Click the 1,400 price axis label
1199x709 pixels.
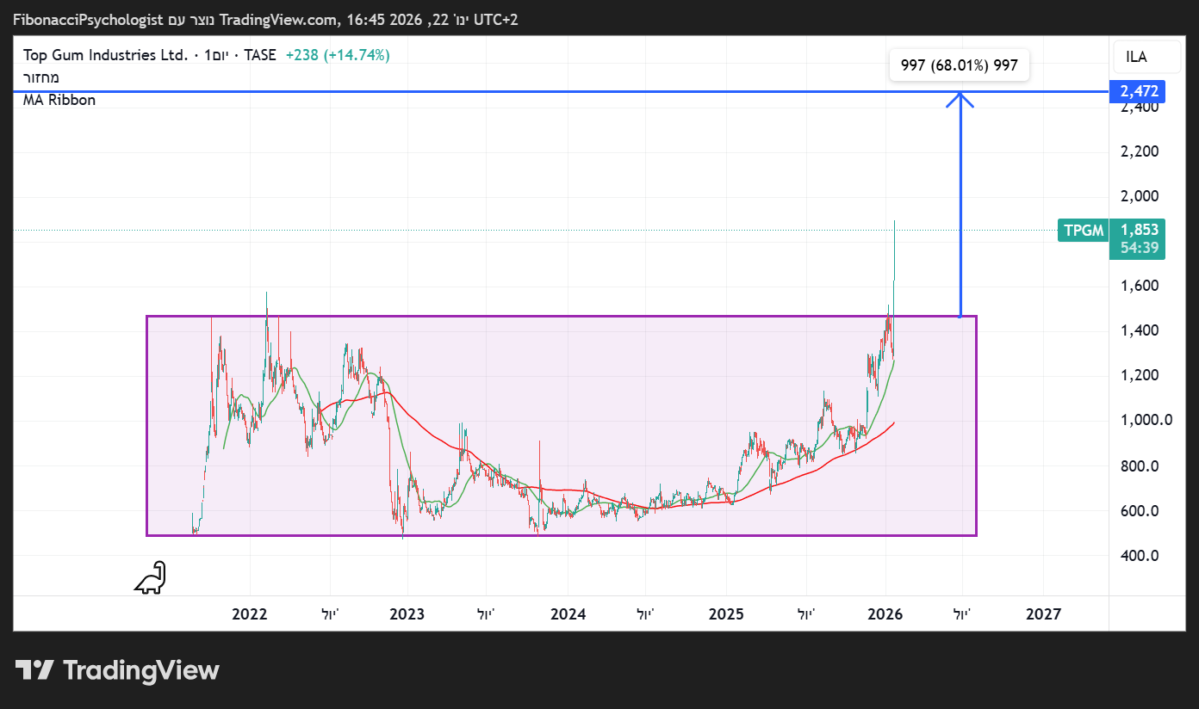tap(1140, 330)
